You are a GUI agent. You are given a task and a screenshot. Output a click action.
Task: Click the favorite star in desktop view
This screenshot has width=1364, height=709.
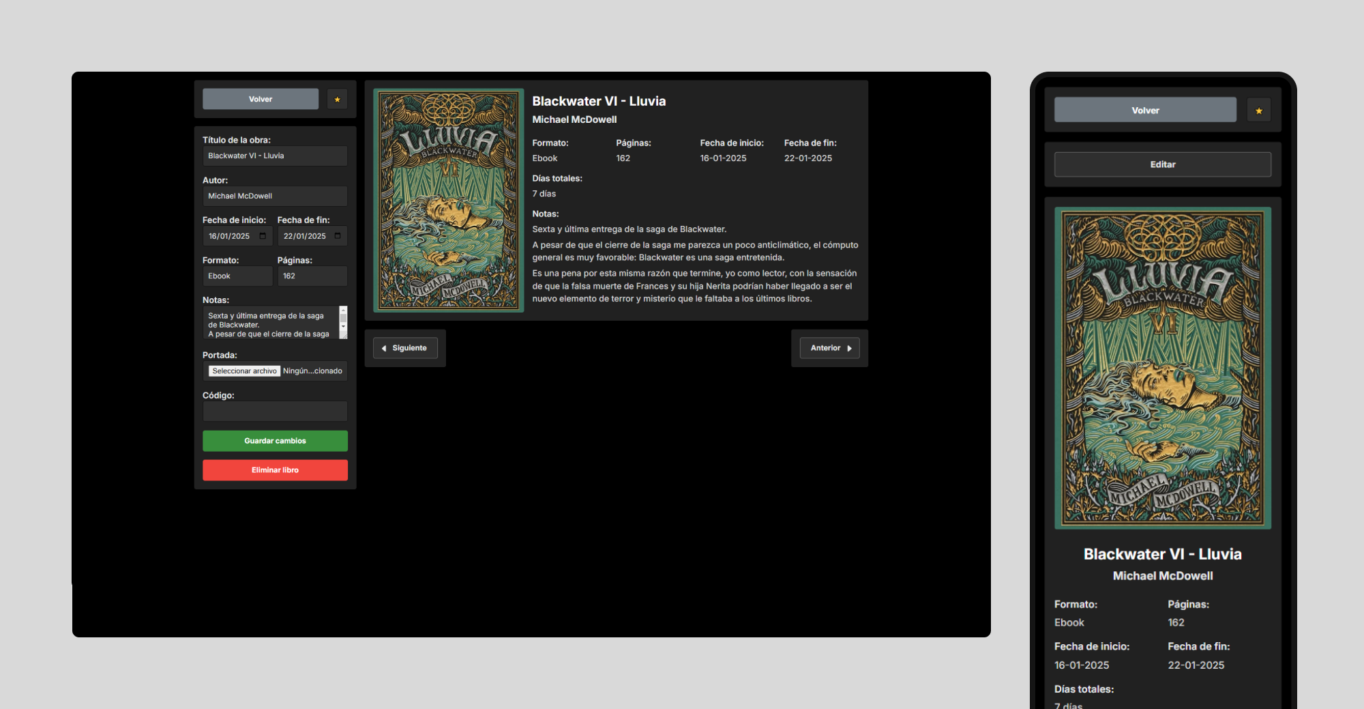point(337,100)
